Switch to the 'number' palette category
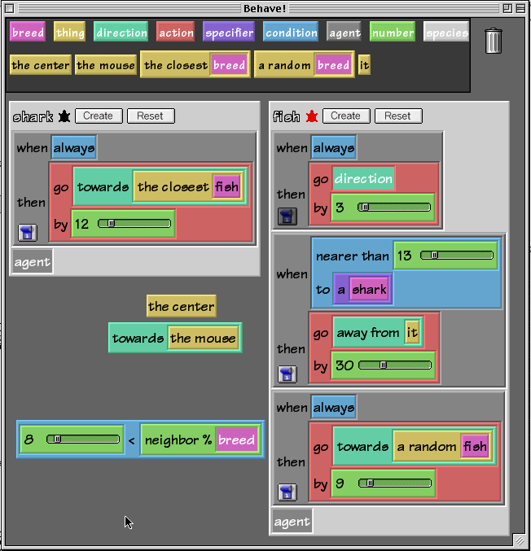 coord(393,33)
